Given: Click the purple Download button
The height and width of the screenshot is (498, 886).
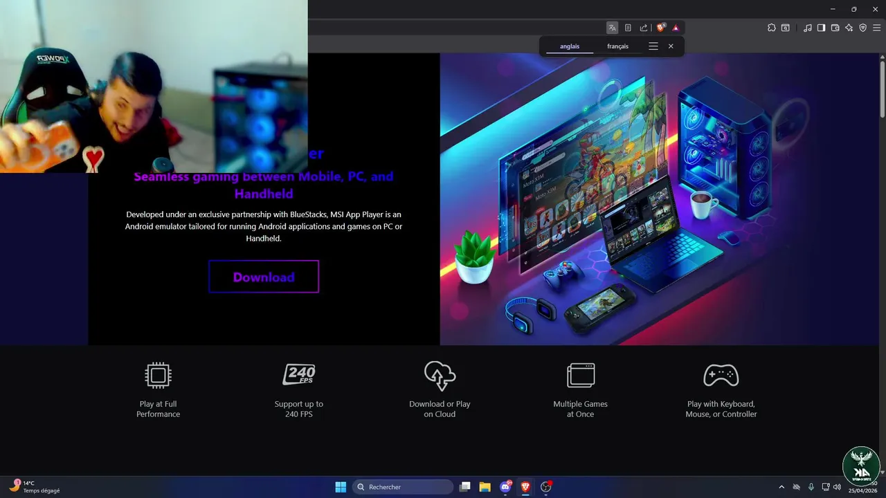Looking at the screenshot, I should pos(264,277).
